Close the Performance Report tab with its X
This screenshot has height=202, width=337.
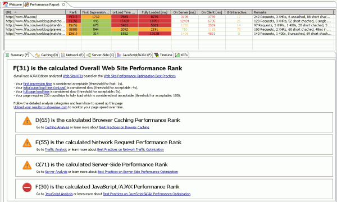[63, 4]
